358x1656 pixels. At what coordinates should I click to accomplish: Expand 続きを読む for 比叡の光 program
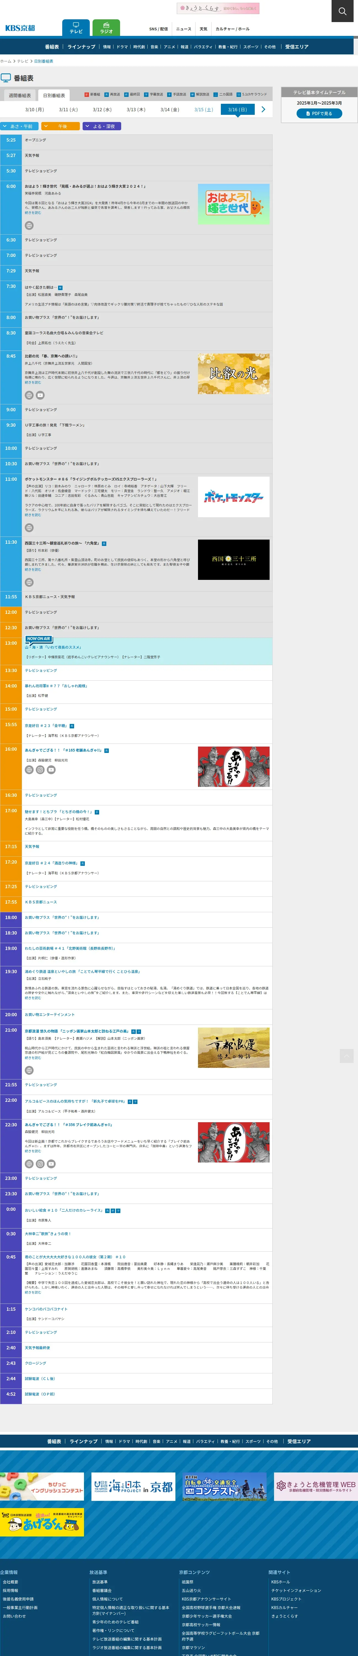point(33,383)
